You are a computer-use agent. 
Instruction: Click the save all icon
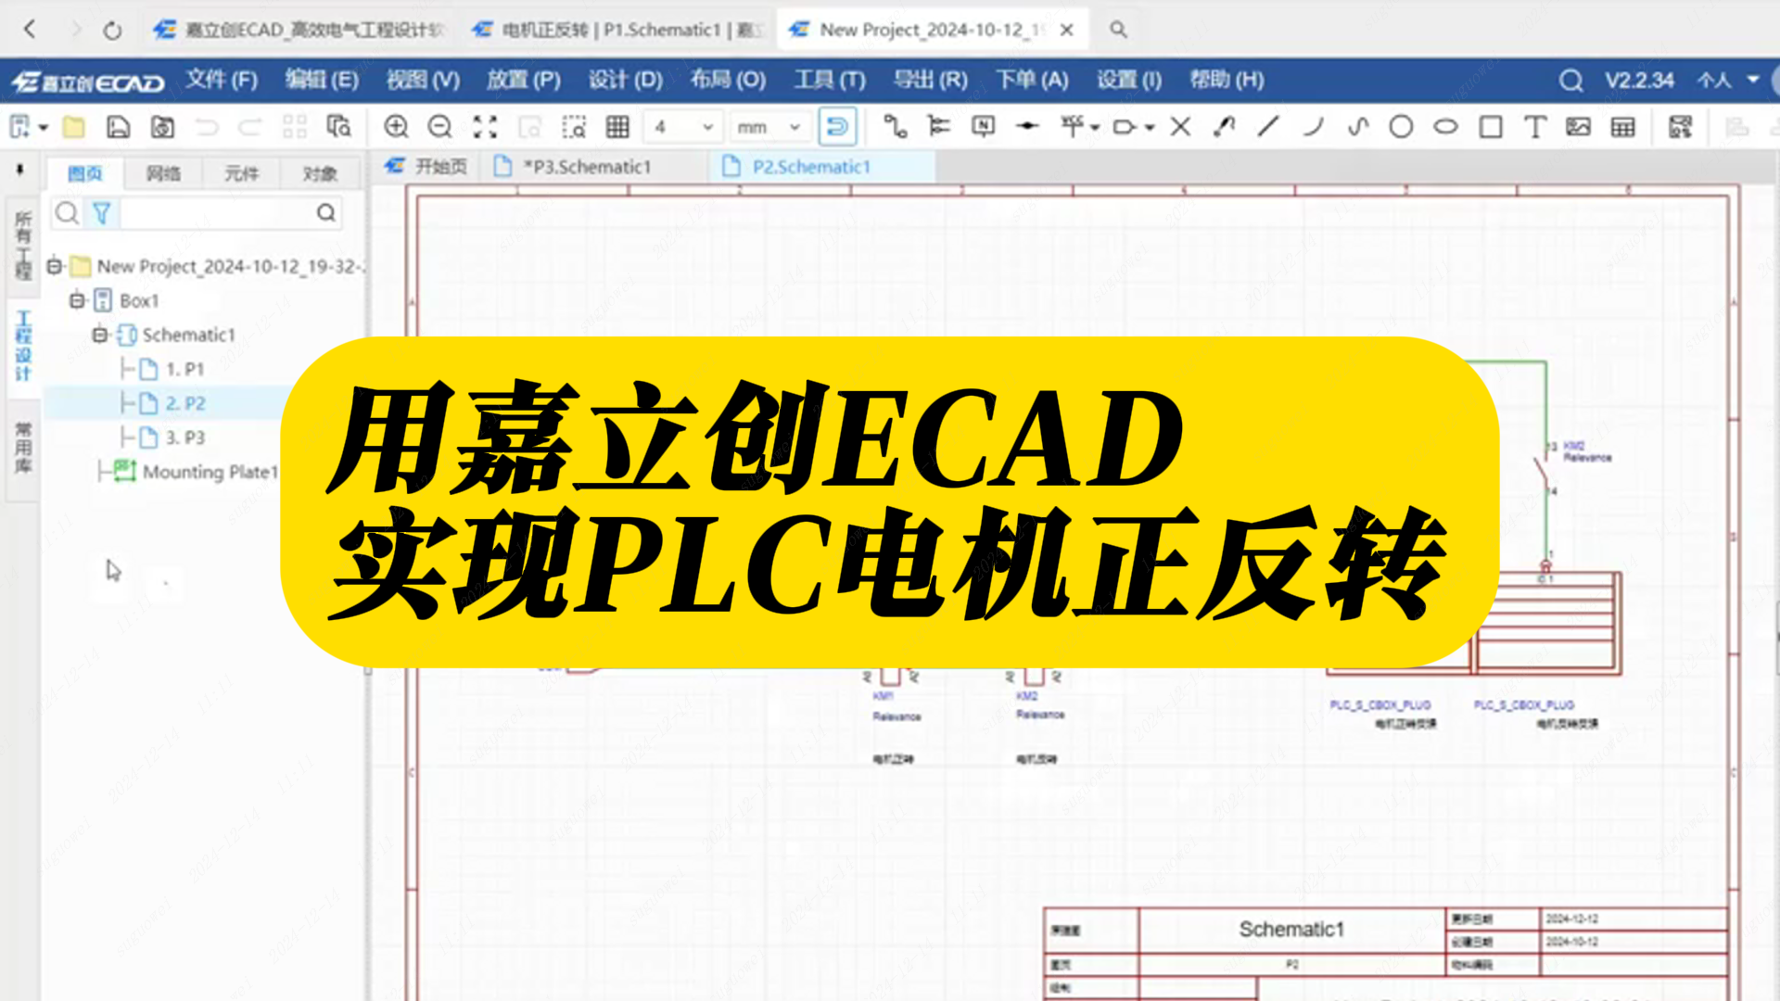coord(162,127)
